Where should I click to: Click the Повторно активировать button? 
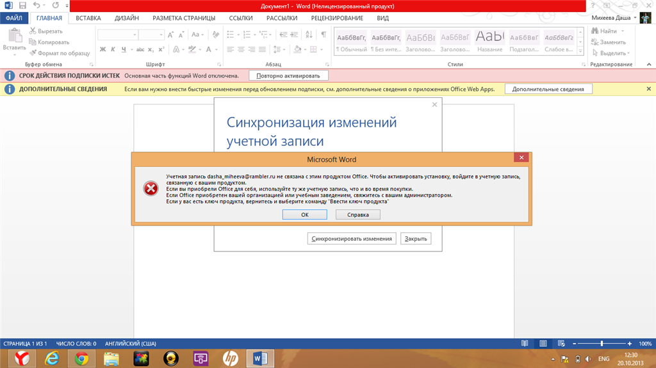click(x=288, y=76)
